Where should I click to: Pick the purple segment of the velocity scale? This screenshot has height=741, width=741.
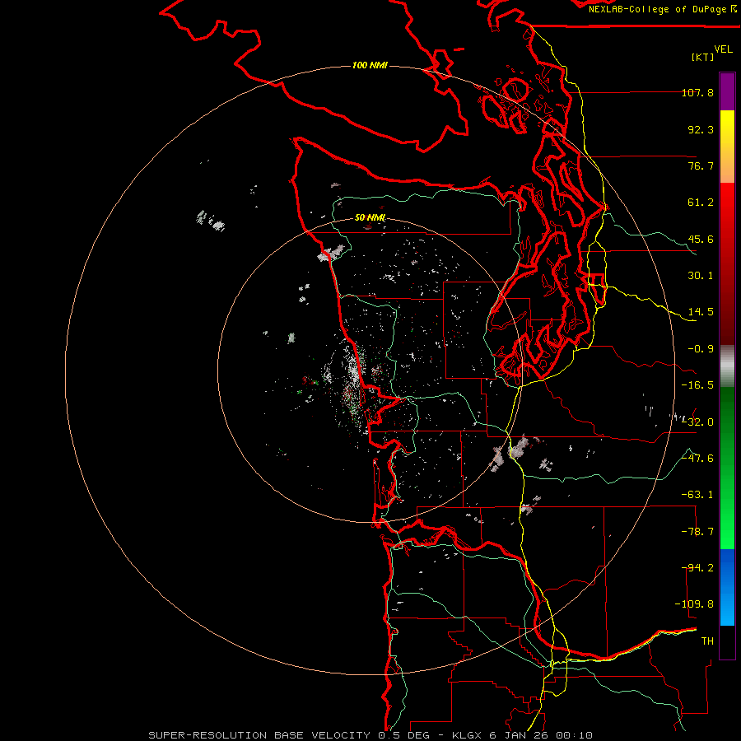(727, 91)
